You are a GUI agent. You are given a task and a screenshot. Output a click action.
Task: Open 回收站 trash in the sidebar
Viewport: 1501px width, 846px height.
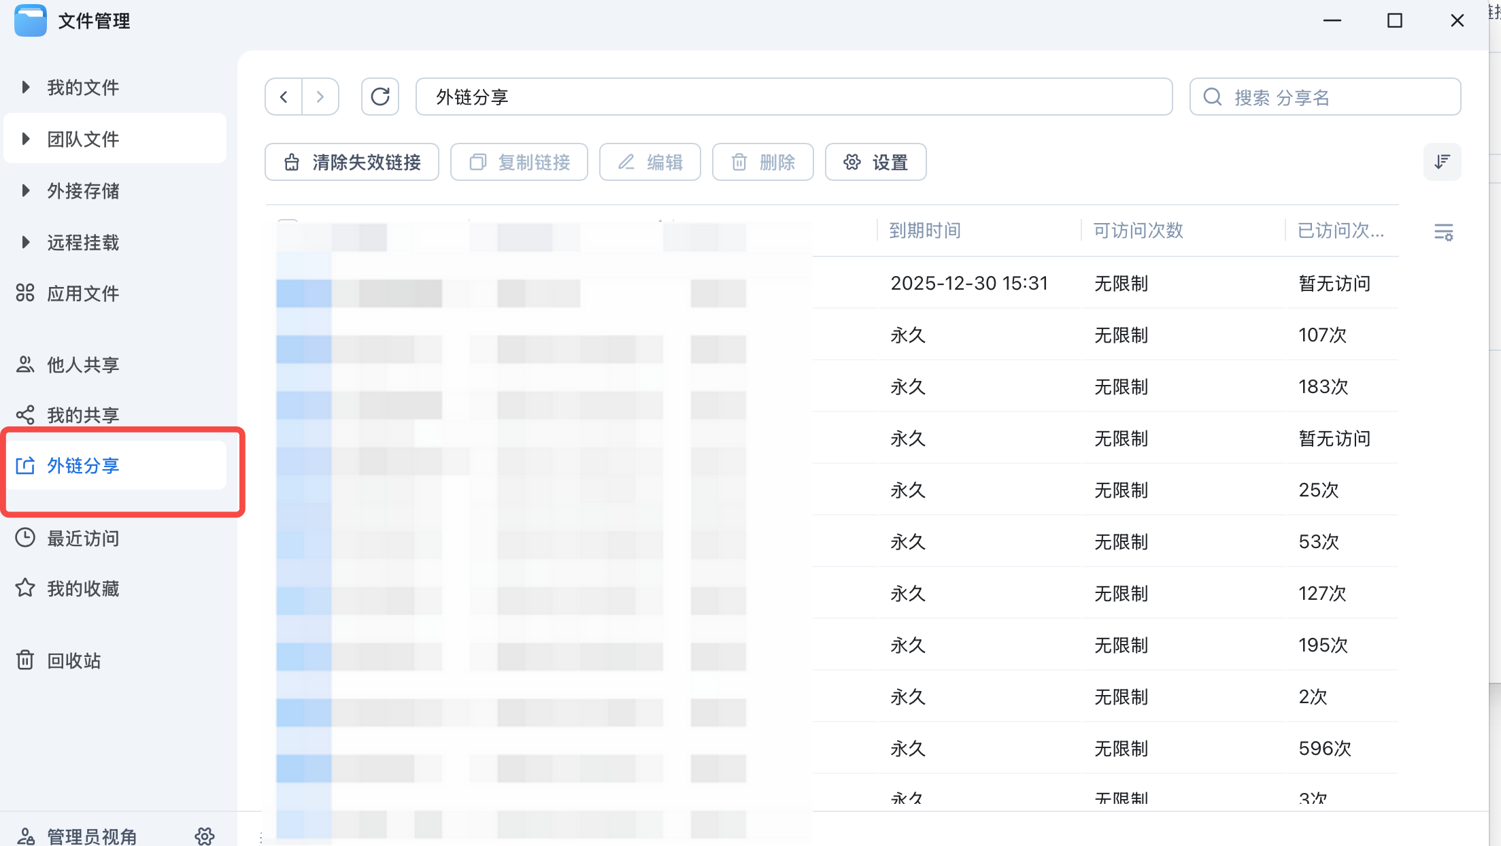pyautogui.click(x=73, y=660)
